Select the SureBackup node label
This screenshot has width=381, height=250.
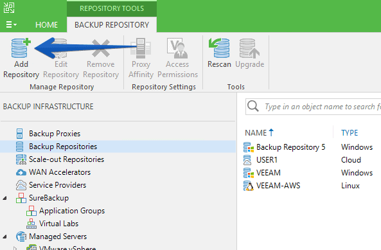click(49, 198)
